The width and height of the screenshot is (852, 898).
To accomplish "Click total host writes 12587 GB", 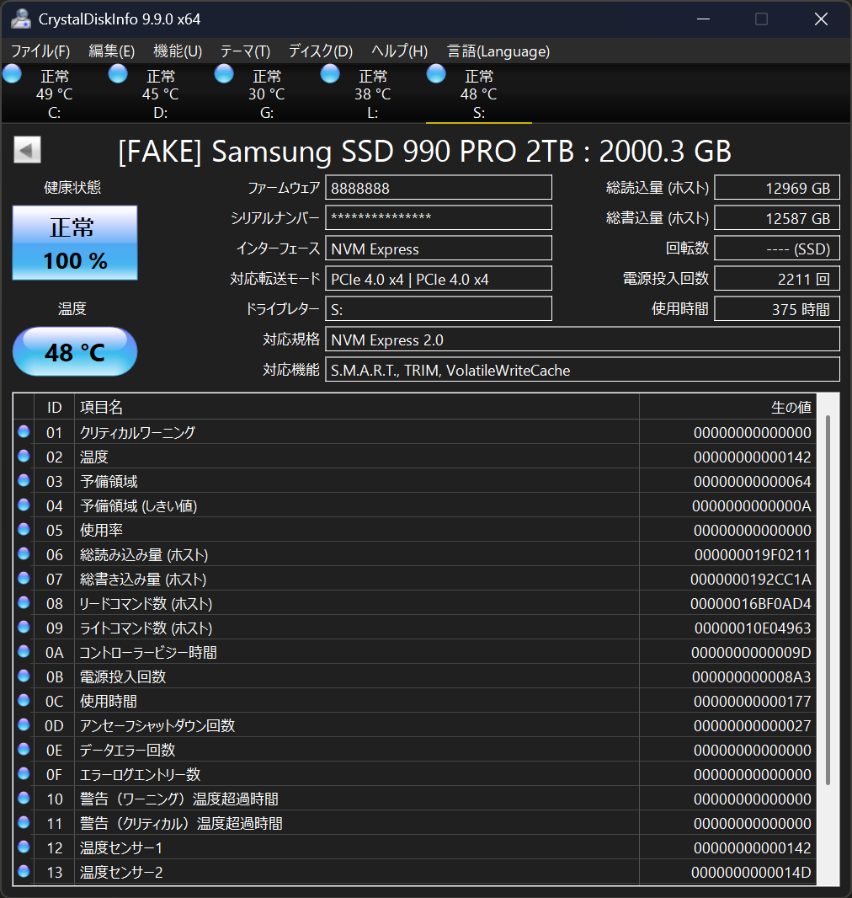I will 777,218.
